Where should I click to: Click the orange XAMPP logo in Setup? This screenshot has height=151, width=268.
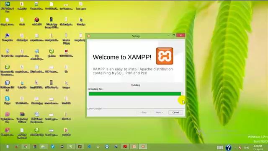[165, 56]
